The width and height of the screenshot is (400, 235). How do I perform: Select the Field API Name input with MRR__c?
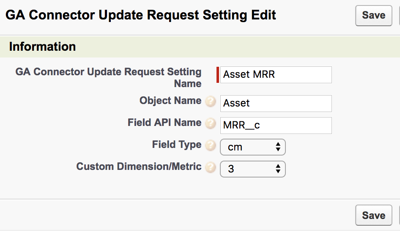pyautogui.click(x=276, y=126)
